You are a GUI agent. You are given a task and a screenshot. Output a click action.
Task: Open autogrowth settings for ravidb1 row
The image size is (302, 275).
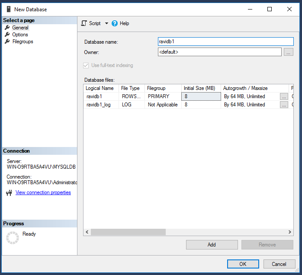[284, 96]
